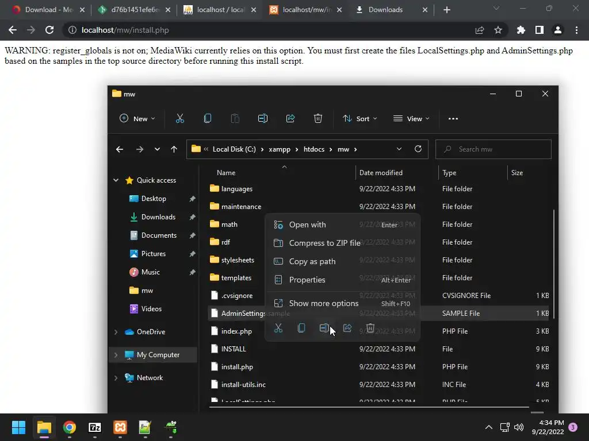Choose Show more options
This screenshot has width=589, height=441.
pyautogui.click(x=342, y=303)
